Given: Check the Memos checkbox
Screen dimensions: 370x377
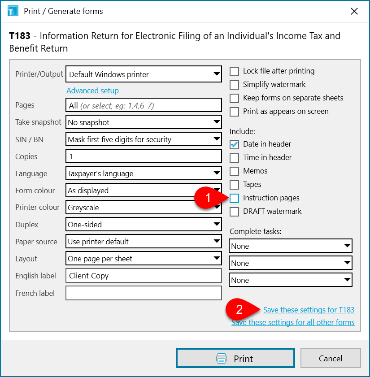Looking at the screenshot, I should point(234,171).
